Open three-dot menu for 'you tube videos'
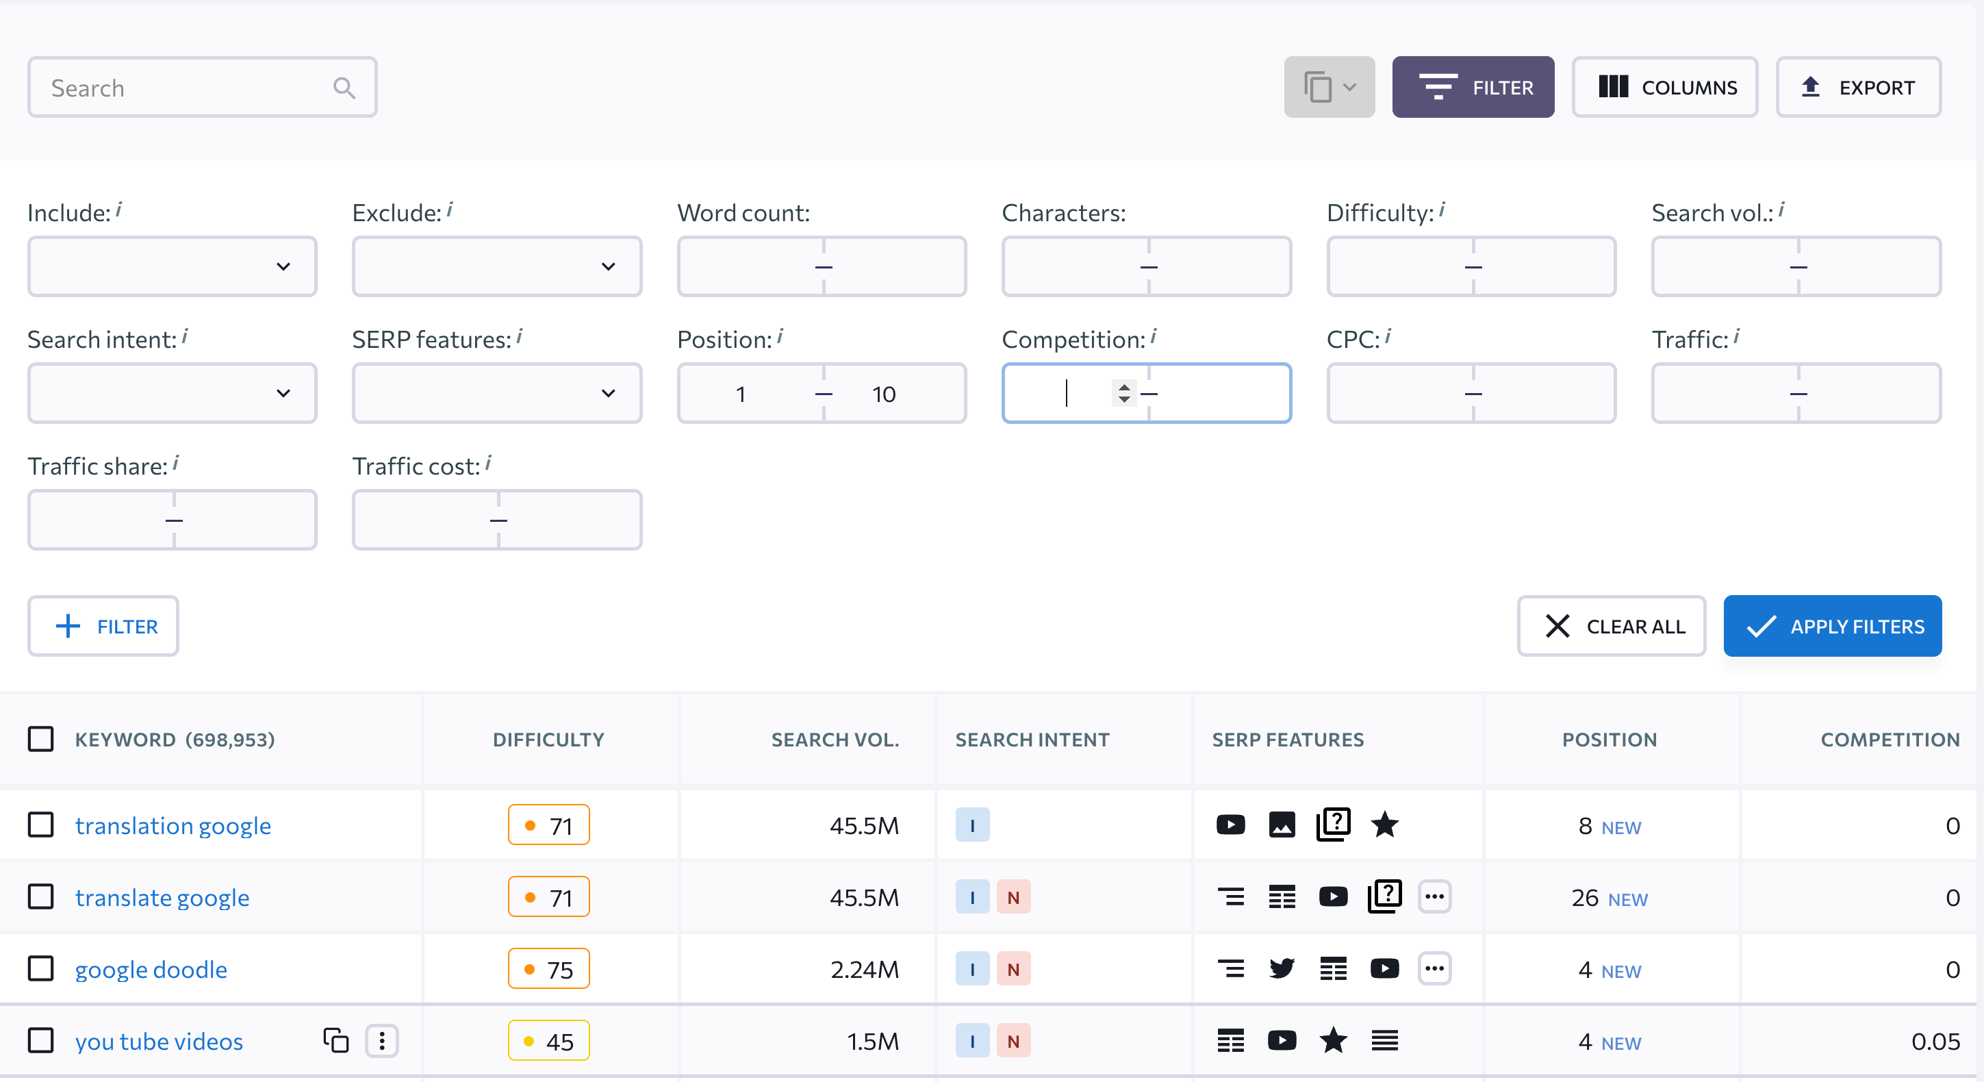Viewport: 1984px width, 1082px height. pos(382,1040)
